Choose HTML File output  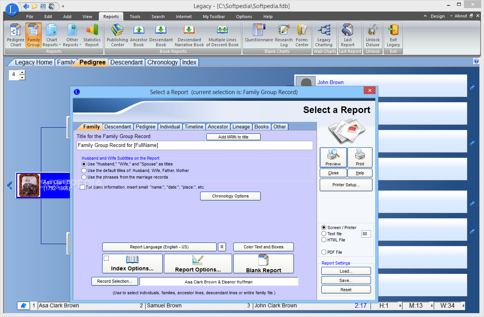coord(324,240)
